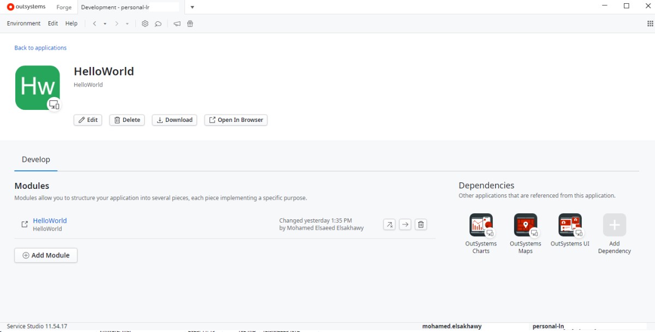655x332 pixels.
Task: Navigate forward with the right arrow
Action: [117, 23]
